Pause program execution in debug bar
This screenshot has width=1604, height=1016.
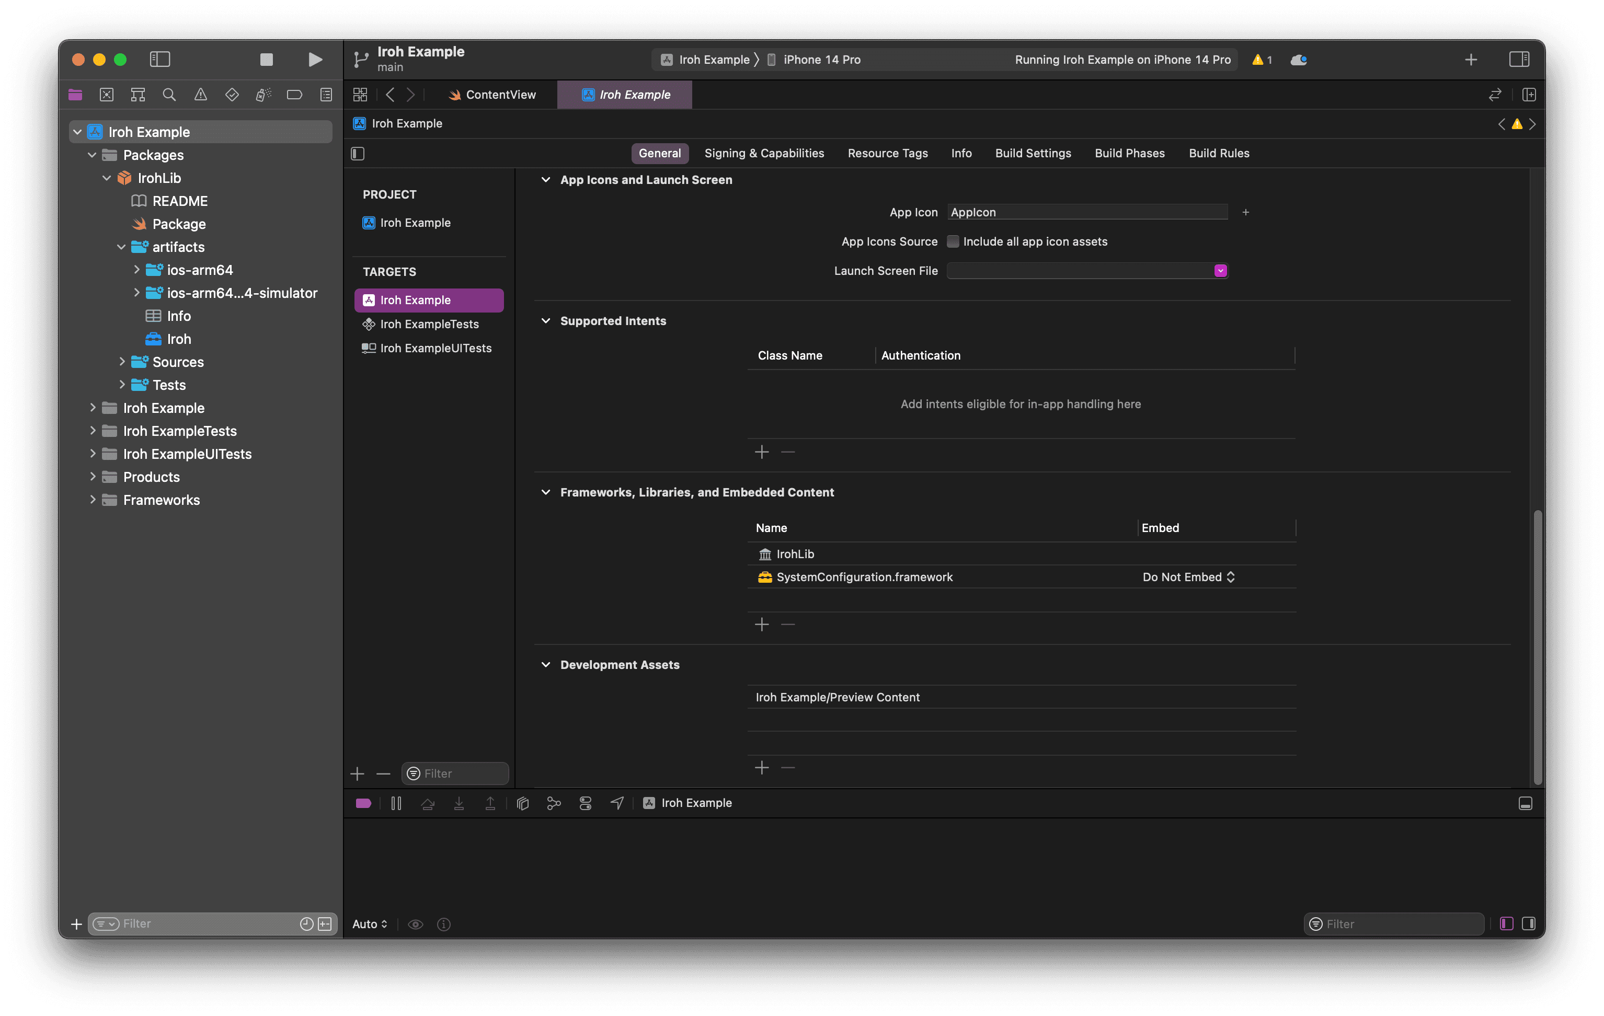click(x=396, y=804)
